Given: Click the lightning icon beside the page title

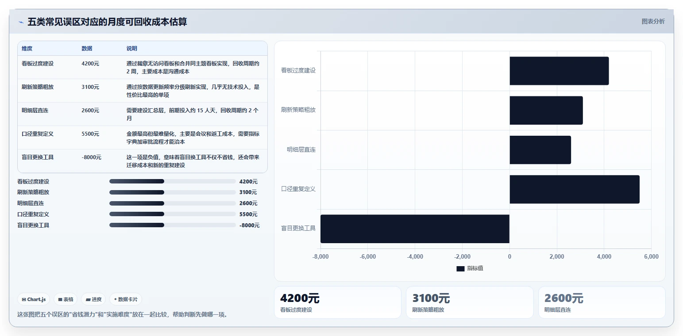Looking at the screenshot, I should tap(21, 22).
